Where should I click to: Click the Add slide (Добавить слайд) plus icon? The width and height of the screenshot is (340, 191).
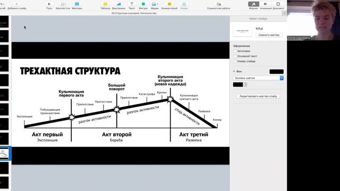[x=16, y=4]
